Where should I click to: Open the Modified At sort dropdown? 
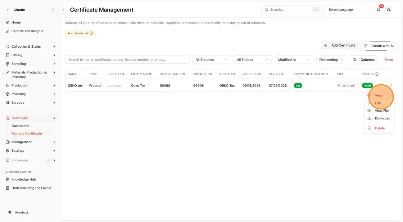(294, 60)
